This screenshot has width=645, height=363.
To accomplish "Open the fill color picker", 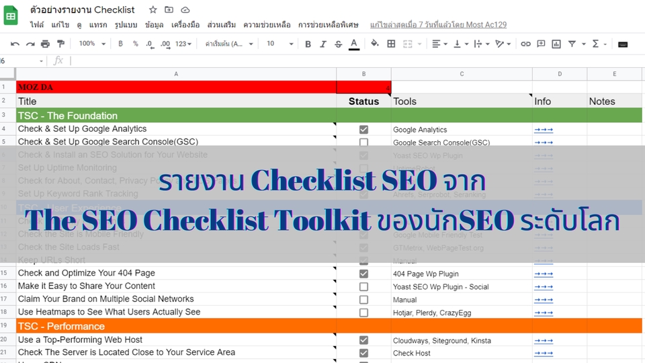I will (x=374, y=44).
